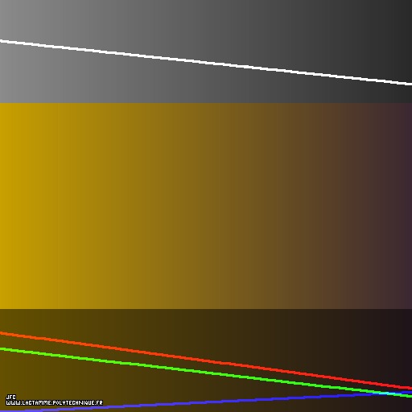Image resolution: width=412 pixels, height=412 pixels.
Task: Click the left start of the green line
Action: coord(2,349)
